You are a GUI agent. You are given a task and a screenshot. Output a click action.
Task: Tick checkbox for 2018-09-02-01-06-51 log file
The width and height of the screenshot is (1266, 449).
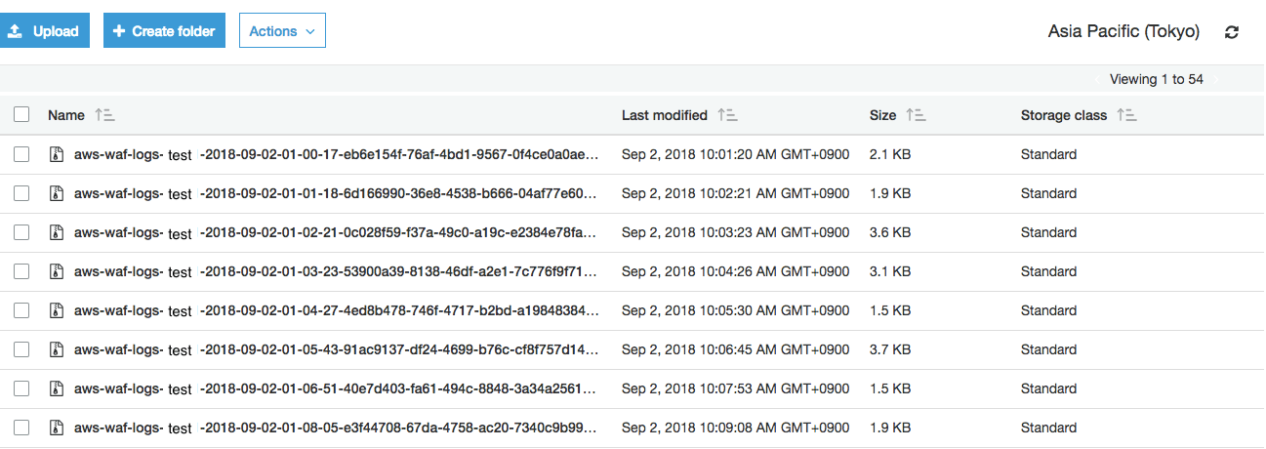click(x=21, y=388)
